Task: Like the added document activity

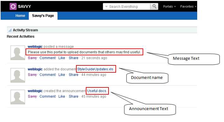Action: pyautogui.click(x=62, y=75)
